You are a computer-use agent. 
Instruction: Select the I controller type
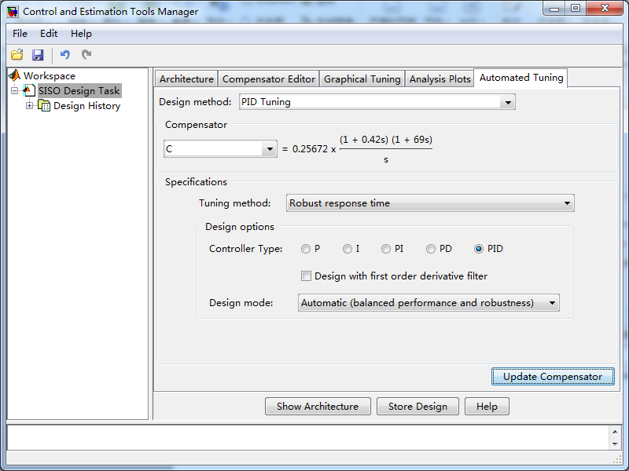[348, 249]
